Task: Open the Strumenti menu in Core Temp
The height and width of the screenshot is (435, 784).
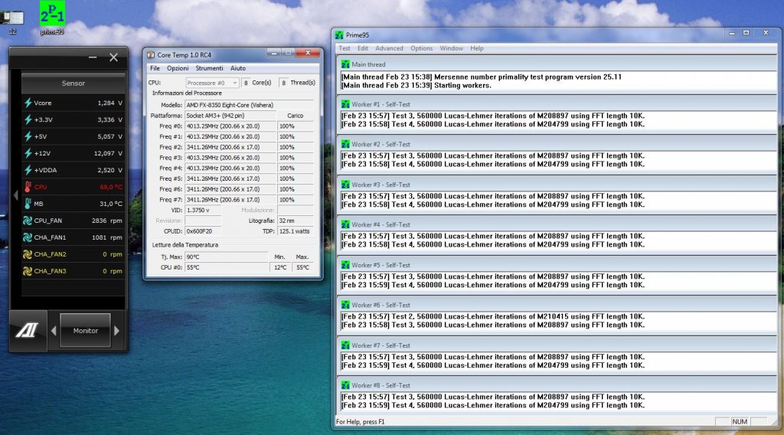Action: tap(209, 68)
